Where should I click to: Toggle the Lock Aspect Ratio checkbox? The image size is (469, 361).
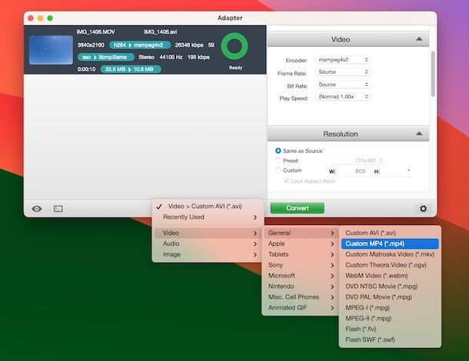(286, 180)
